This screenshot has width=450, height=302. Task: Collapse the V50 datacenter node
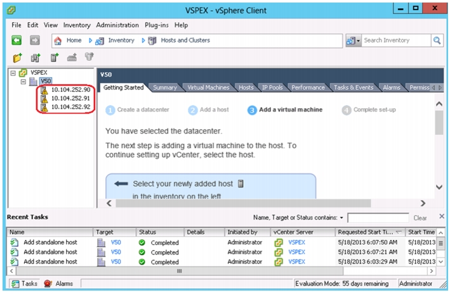[23, 82]
